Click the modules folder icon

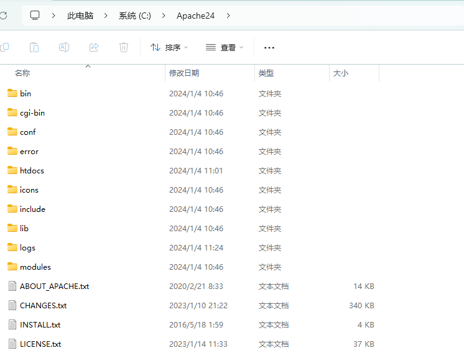click(x=12, y=267)
